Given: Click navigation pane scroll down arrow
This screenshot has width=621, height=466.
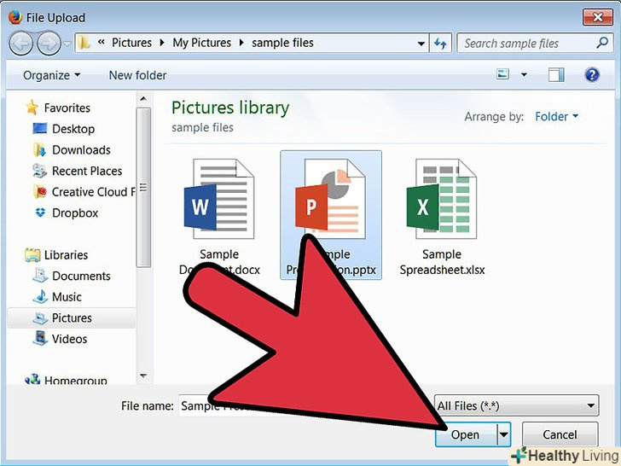Looking at the screenshot, I should pos(143,376).
